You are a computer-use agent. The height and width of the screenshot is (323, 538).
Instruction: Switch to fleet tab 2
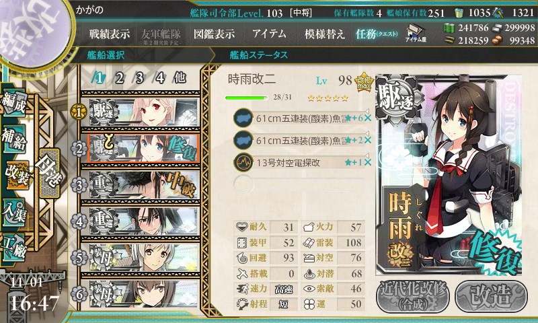click(119, 79)
